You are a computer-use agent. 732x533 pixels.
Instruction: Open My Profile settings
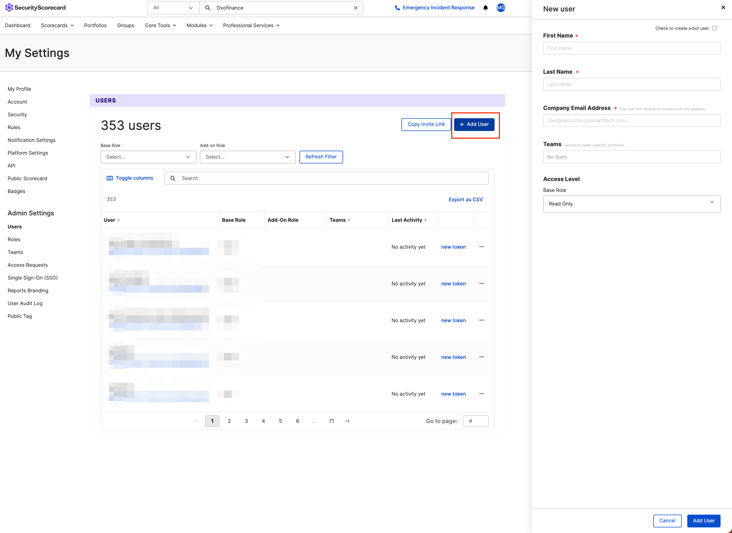[x=19, y=89]
